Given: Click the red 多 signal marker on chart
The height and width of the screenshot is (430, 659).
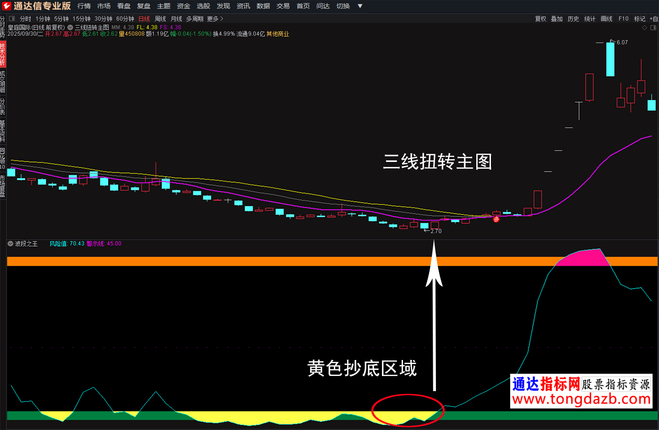Looking at the screenshot, I should tap(496, 219).
